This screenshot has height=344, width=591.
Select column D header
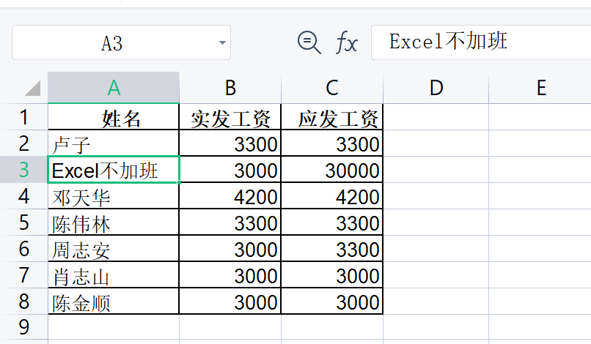436,88
